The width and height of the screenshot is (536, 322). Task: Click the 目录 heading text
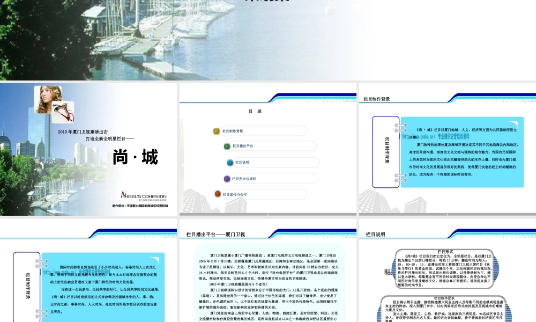coord(255,111)
